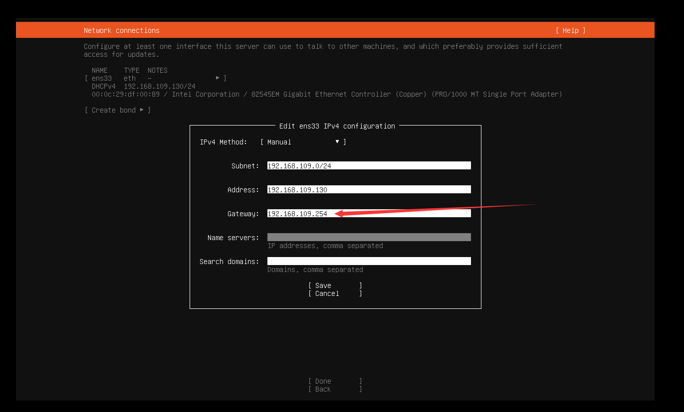The height and width of the screenshot is (412, 684).
Task: Click the Address input field
Action: click(369, 190)
